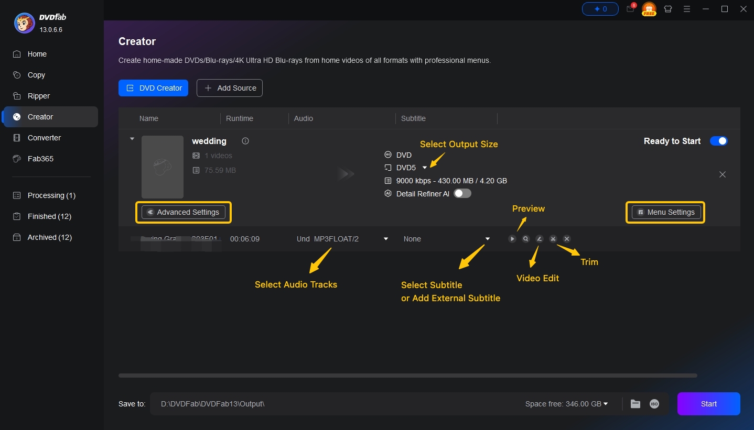Click the Name column header
The width and height of the screenshot is (754, 430).
(149, 118)
